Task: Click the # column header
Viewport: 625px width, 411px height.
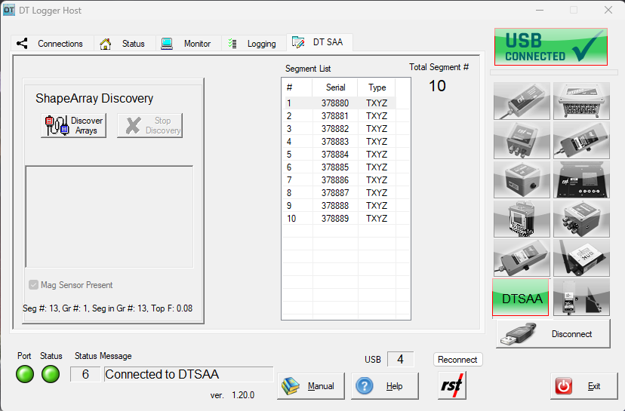Action: [x=297, y=87]
